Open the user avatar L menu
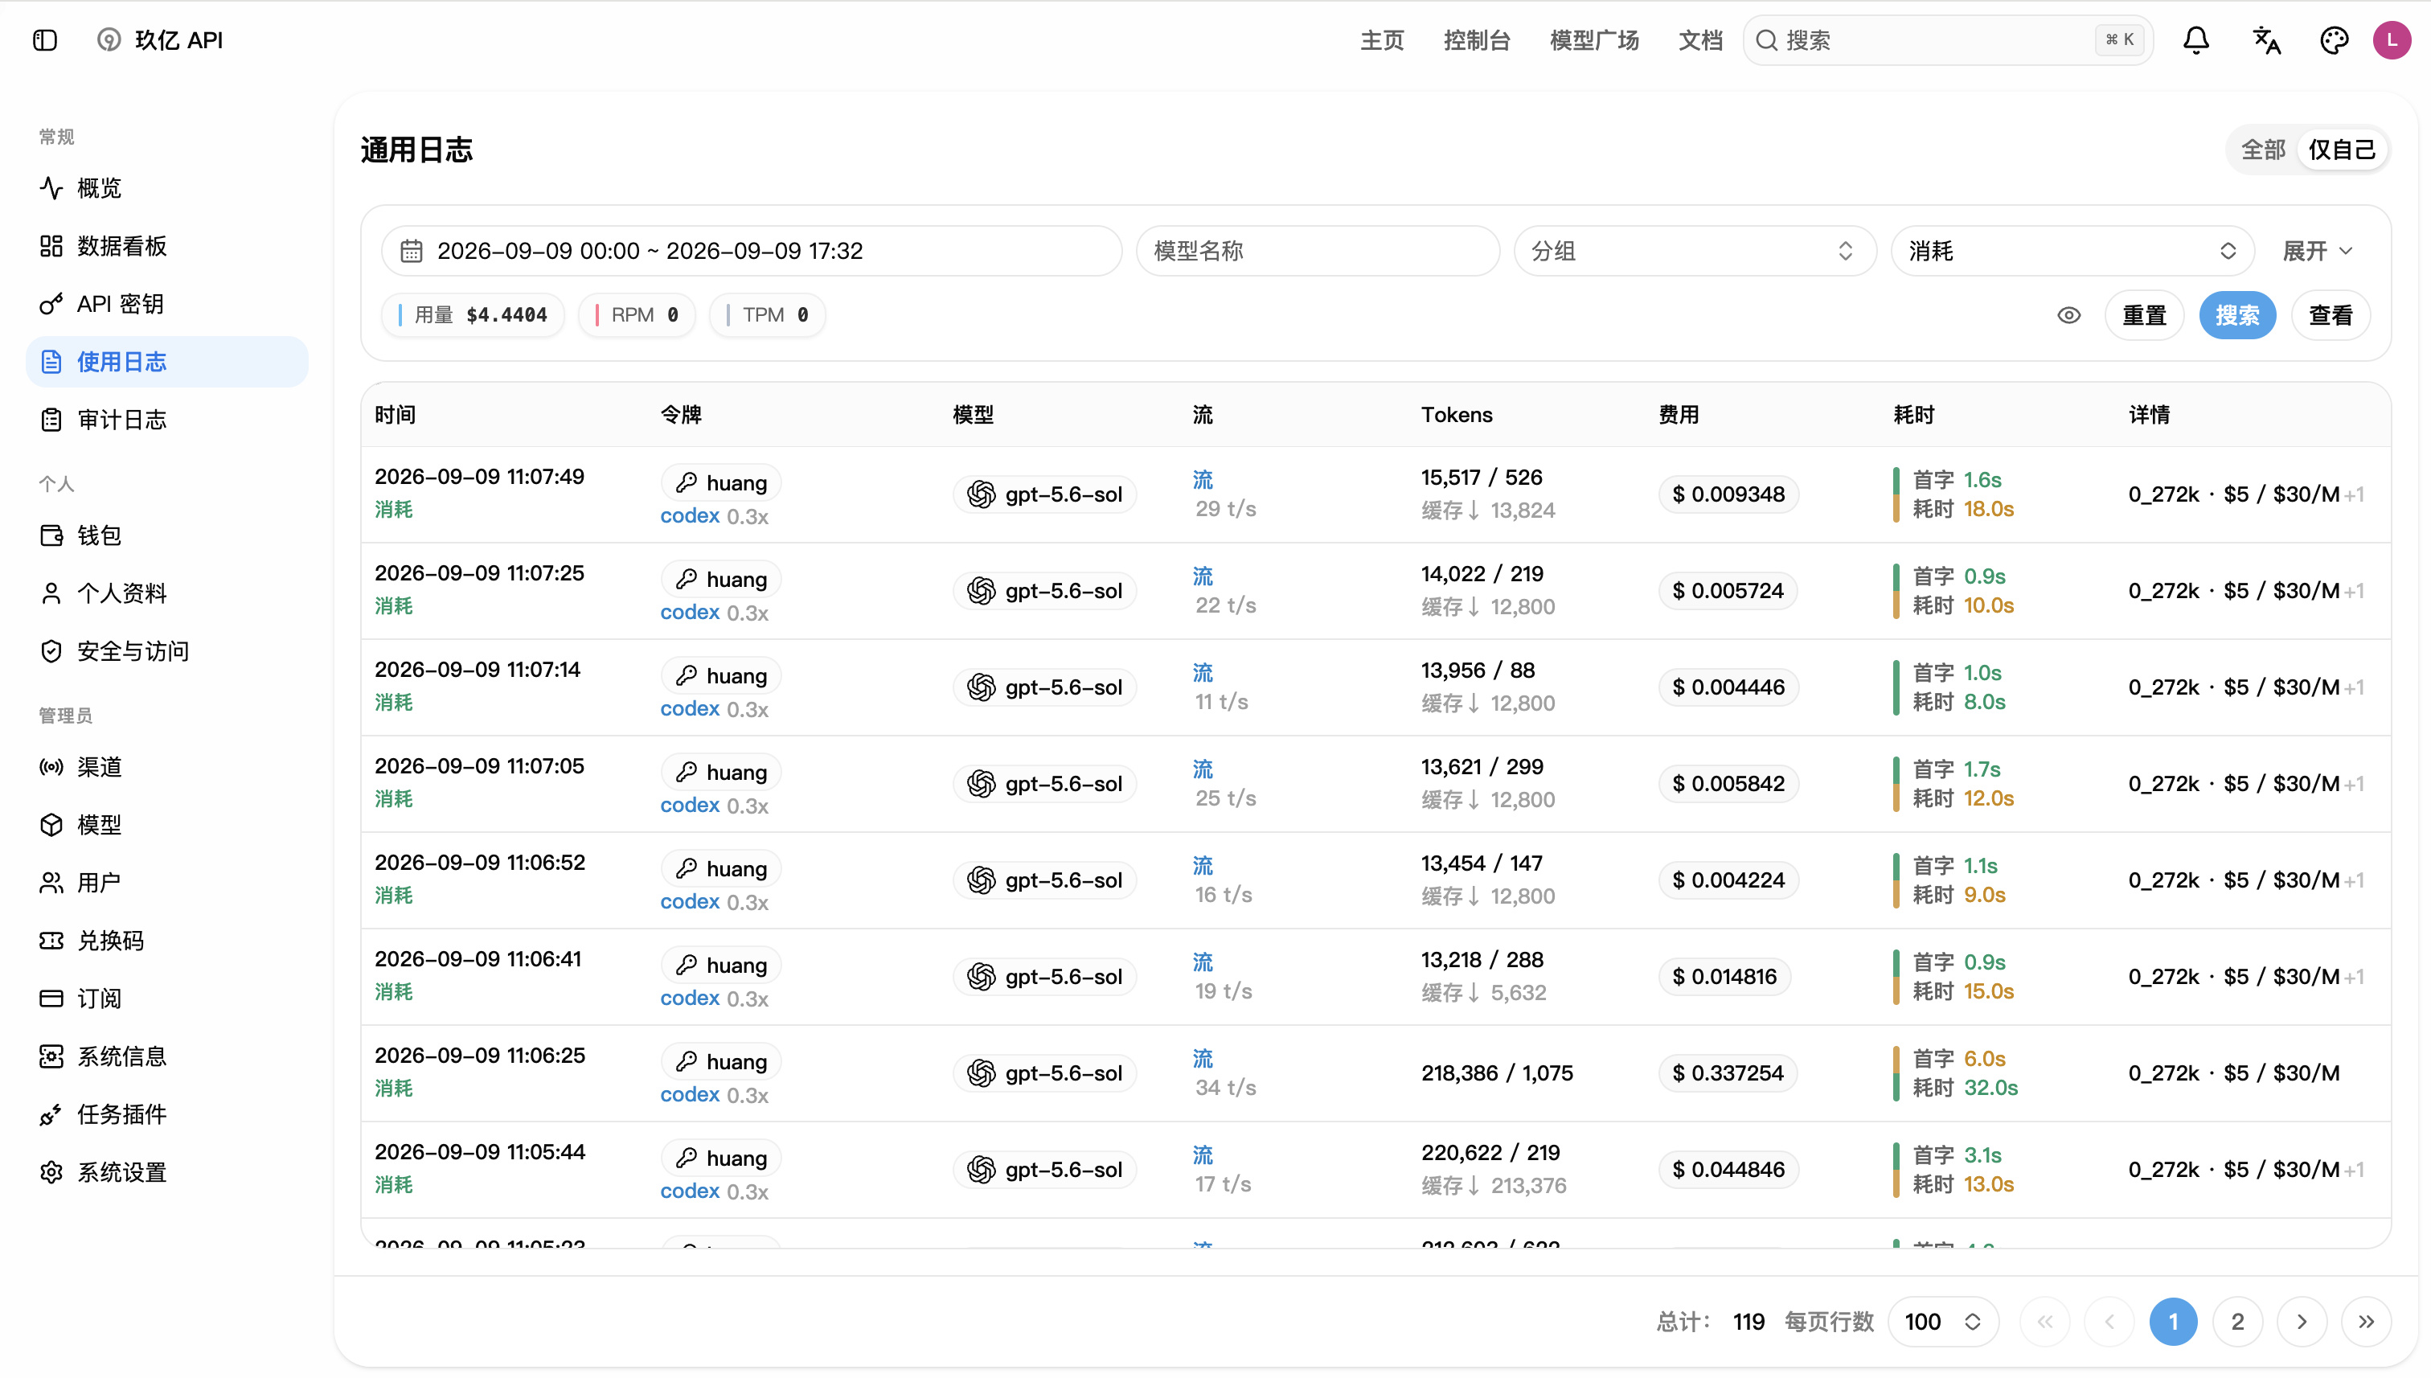 2392,39
